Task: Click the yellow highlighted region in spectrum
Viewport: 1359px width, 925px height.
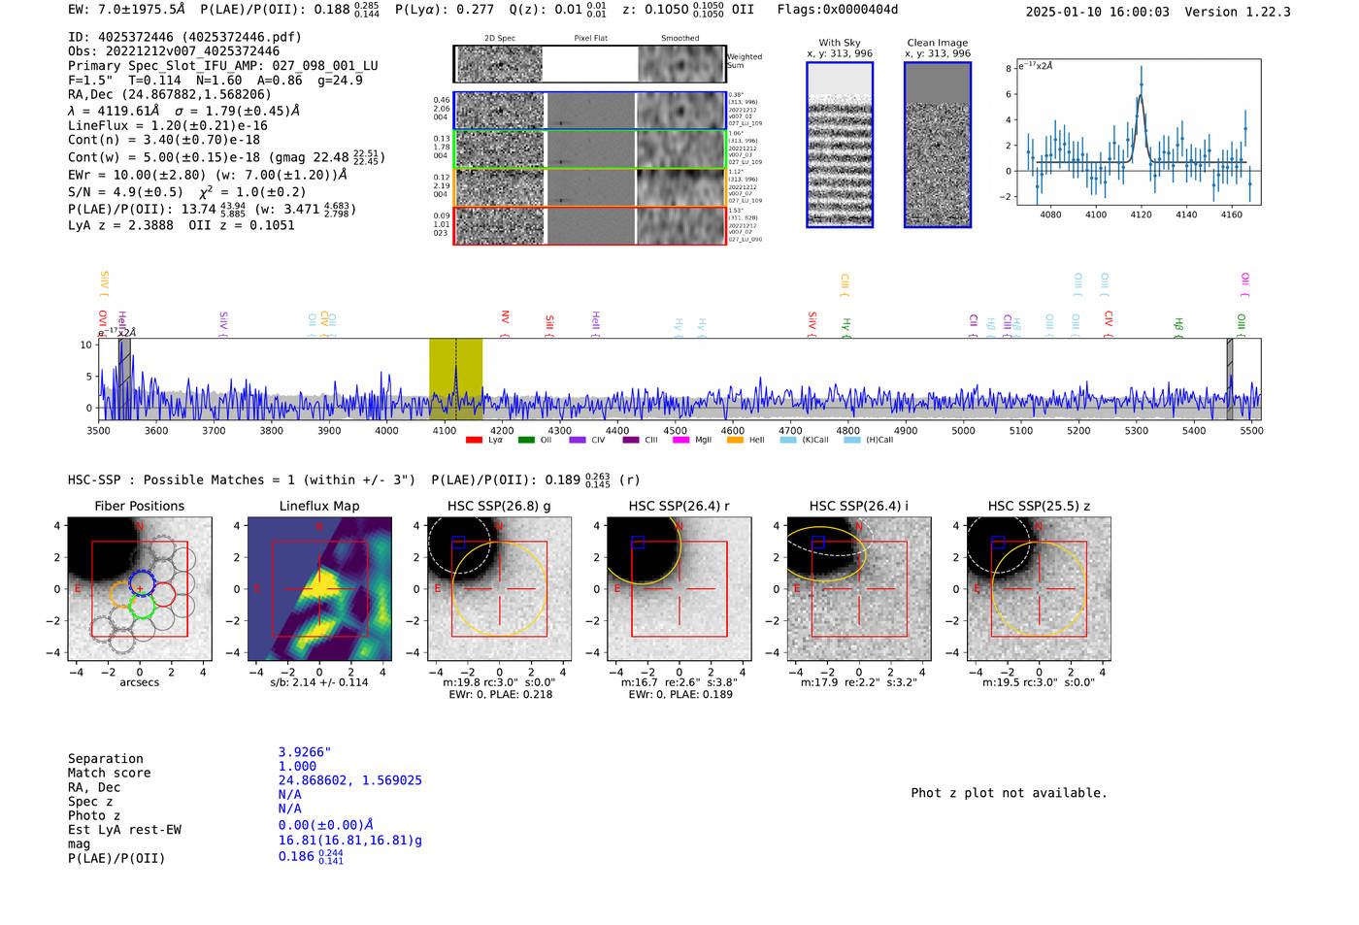Action: [x=455, y=379]
